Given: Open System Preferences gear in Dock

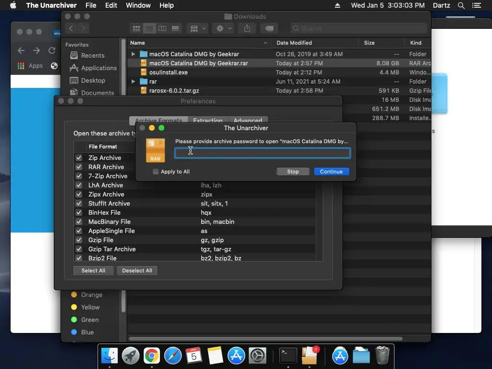Looking at the screenshot, I should point(258,356).
